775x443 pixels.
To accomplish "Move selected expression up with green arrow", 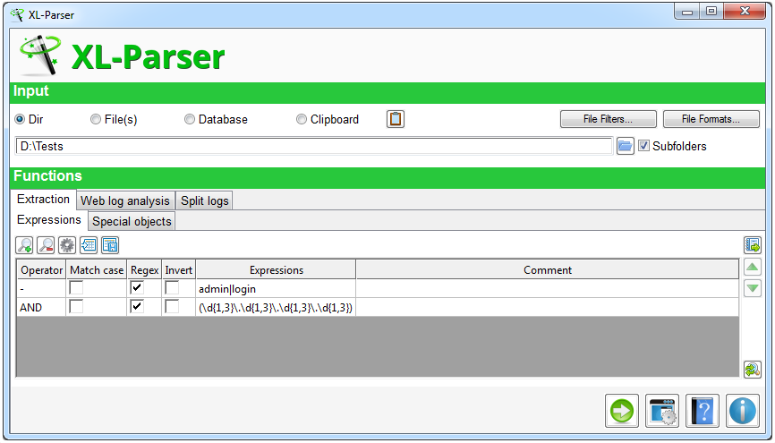I will (x=753, y=268).
